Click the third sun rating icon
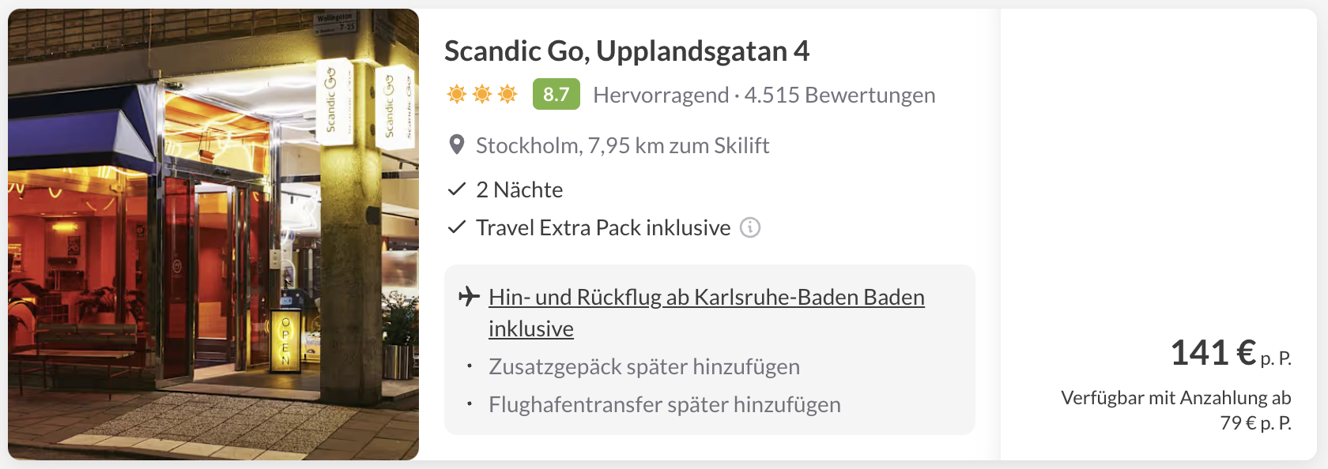The width and height of the screenshot is (1328, 469). 507,95
